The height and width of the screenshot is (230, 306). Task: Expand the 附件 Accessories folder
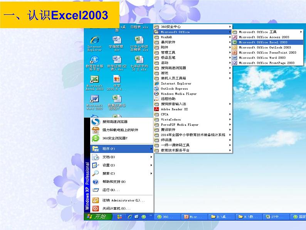pos(193,47)
